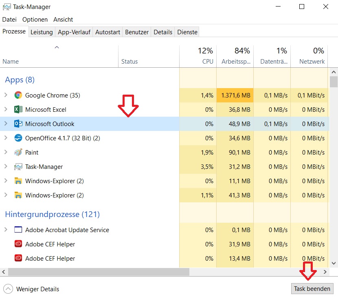Open the Dienste tab
338x299 pixels.
click(x=187, y=32)
